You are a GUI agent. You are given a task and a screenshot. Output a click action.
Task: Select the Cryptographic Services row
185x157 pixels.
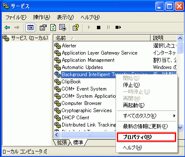(87, 110)
